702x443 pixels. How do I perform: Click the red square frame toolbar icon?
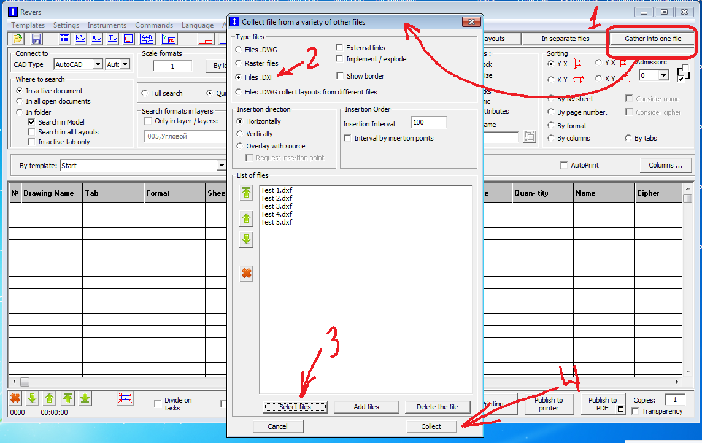[x=128, y=39]
